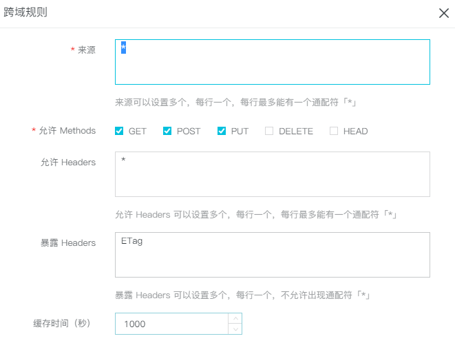Click the 暴露 Headers label

pos(68,242)
